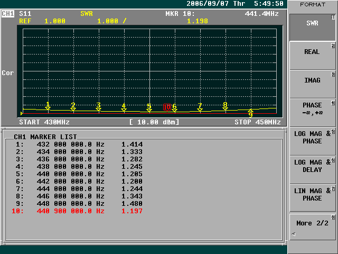Select the IMAG format softkey
The width and height of the screenshot is (338, 254).
312,84
